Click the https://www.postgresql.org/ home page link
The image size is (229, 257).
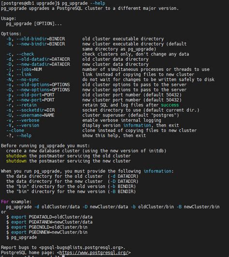tap(94, 253)
